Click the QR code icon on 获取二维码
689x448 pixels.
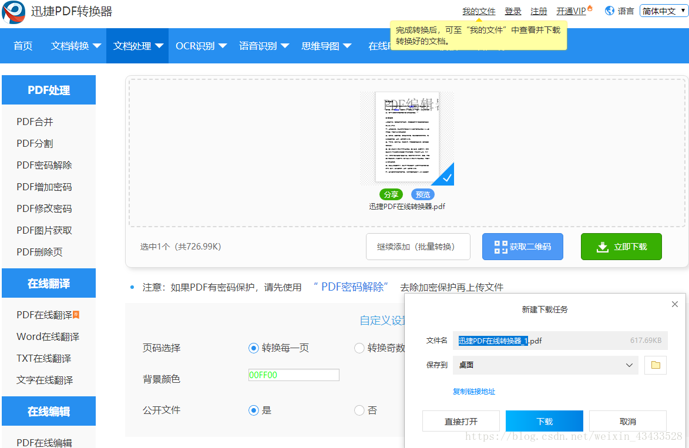500,247
